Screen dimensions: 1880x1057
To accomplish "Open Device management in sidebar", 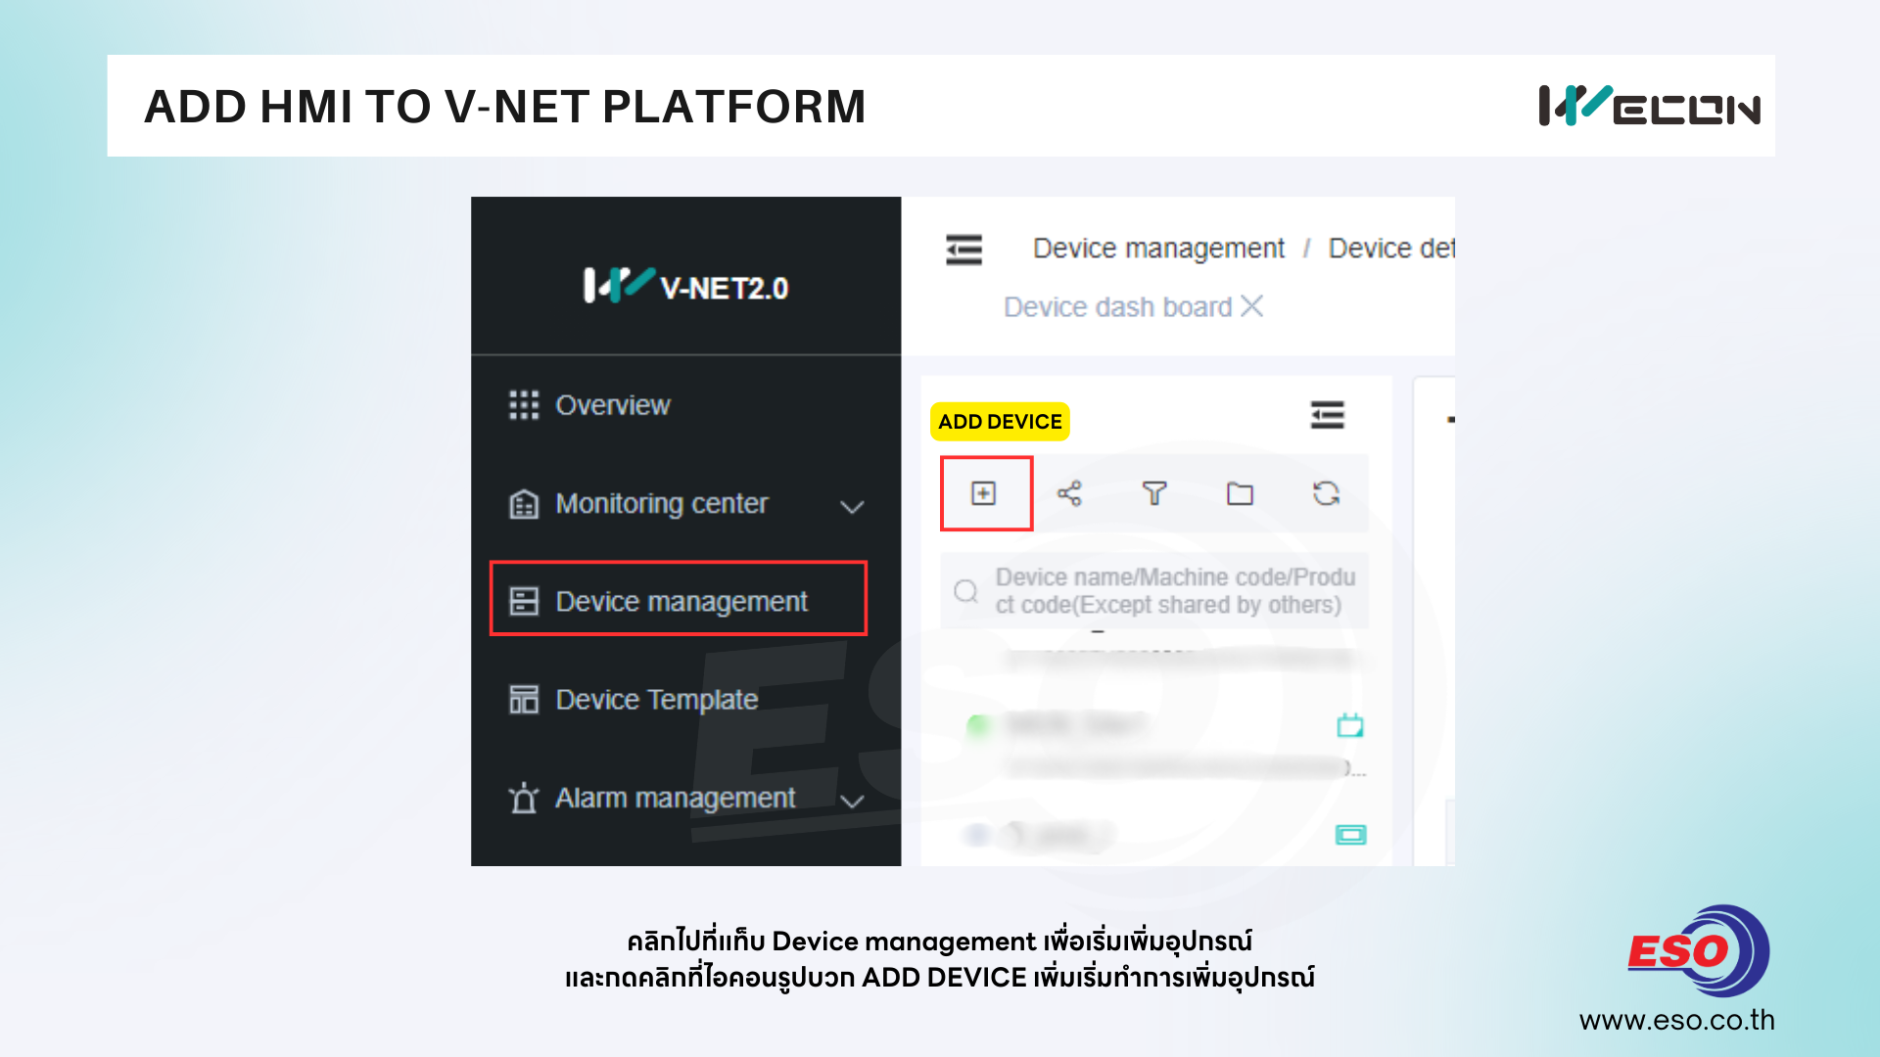I will point(681,601).
